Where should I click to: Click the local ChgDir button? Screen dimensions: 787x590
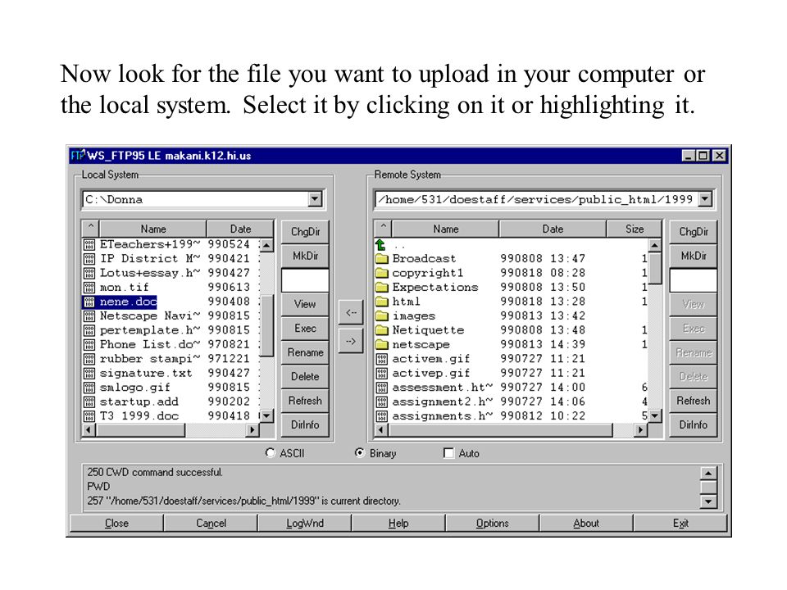305,232
